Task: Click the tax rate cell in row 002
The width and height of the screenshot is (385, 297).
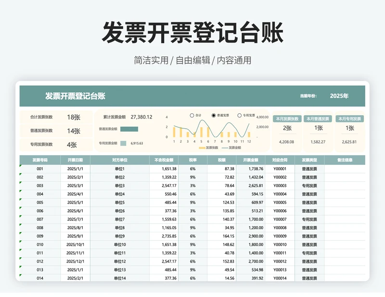Action: coord(193,177)
